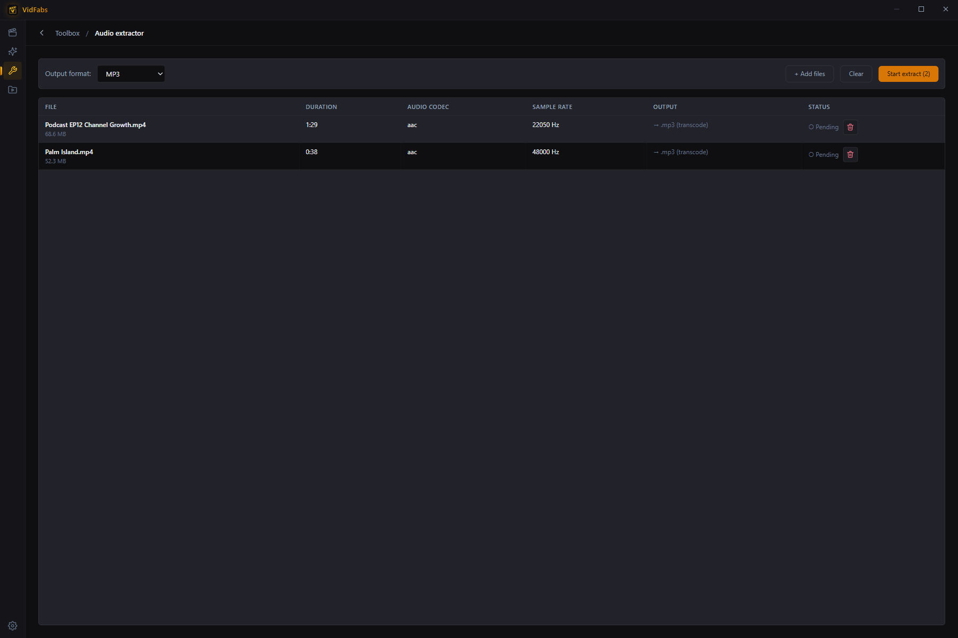The image size is (958, 638).
Task: Delete Podcast EP12 Channel Growth.mp4 row
Action: (850, 127)
